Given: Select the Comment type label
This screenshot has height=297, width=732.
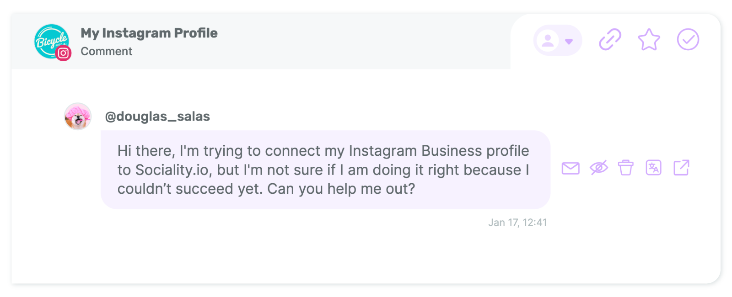Looking at the screenshot, I should 106,52.
